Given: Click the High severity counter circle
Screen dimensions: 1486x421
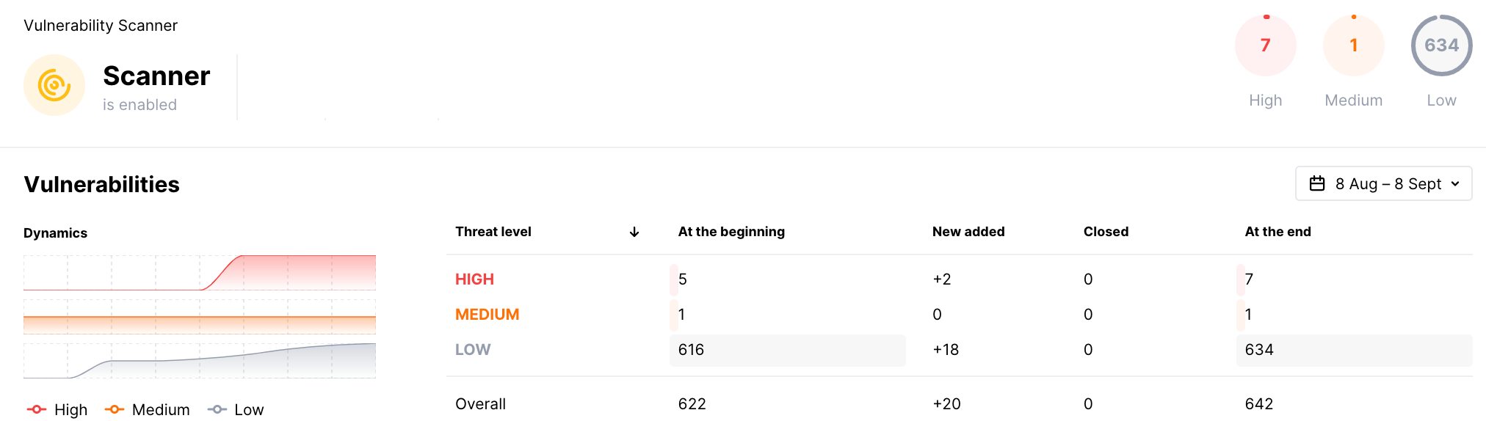Looking at the screenshot, I should [1265, 45].
